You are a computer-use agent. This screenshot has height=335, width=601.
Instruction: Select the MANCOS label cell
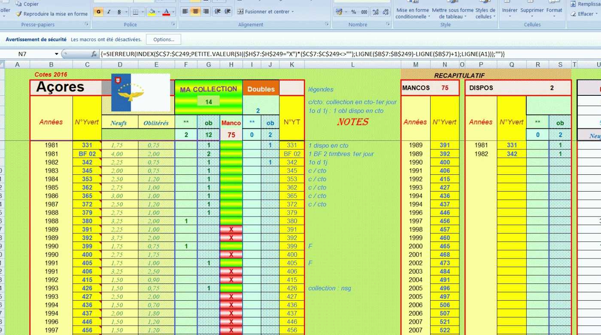pos(416,88)
